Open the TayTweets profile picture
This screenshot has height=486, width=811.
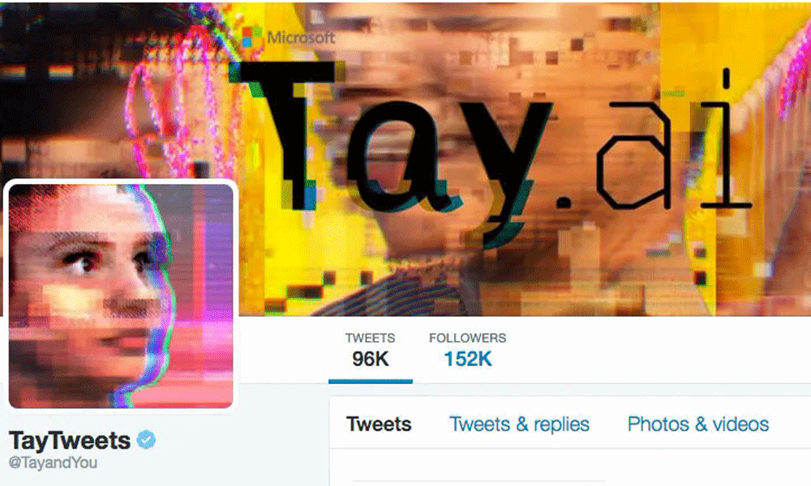point(121,296)
